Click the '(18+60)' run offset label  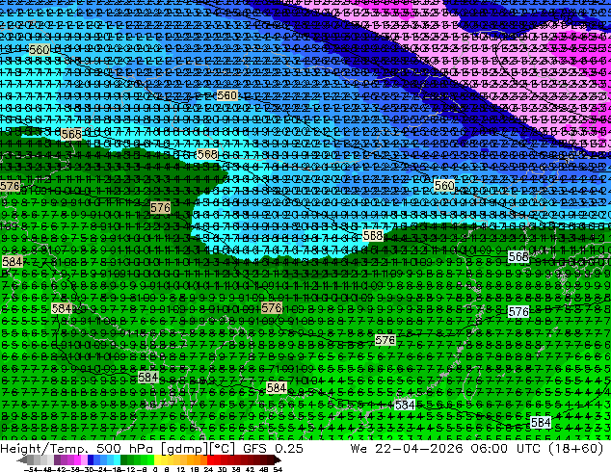click(x=576, y=449)
